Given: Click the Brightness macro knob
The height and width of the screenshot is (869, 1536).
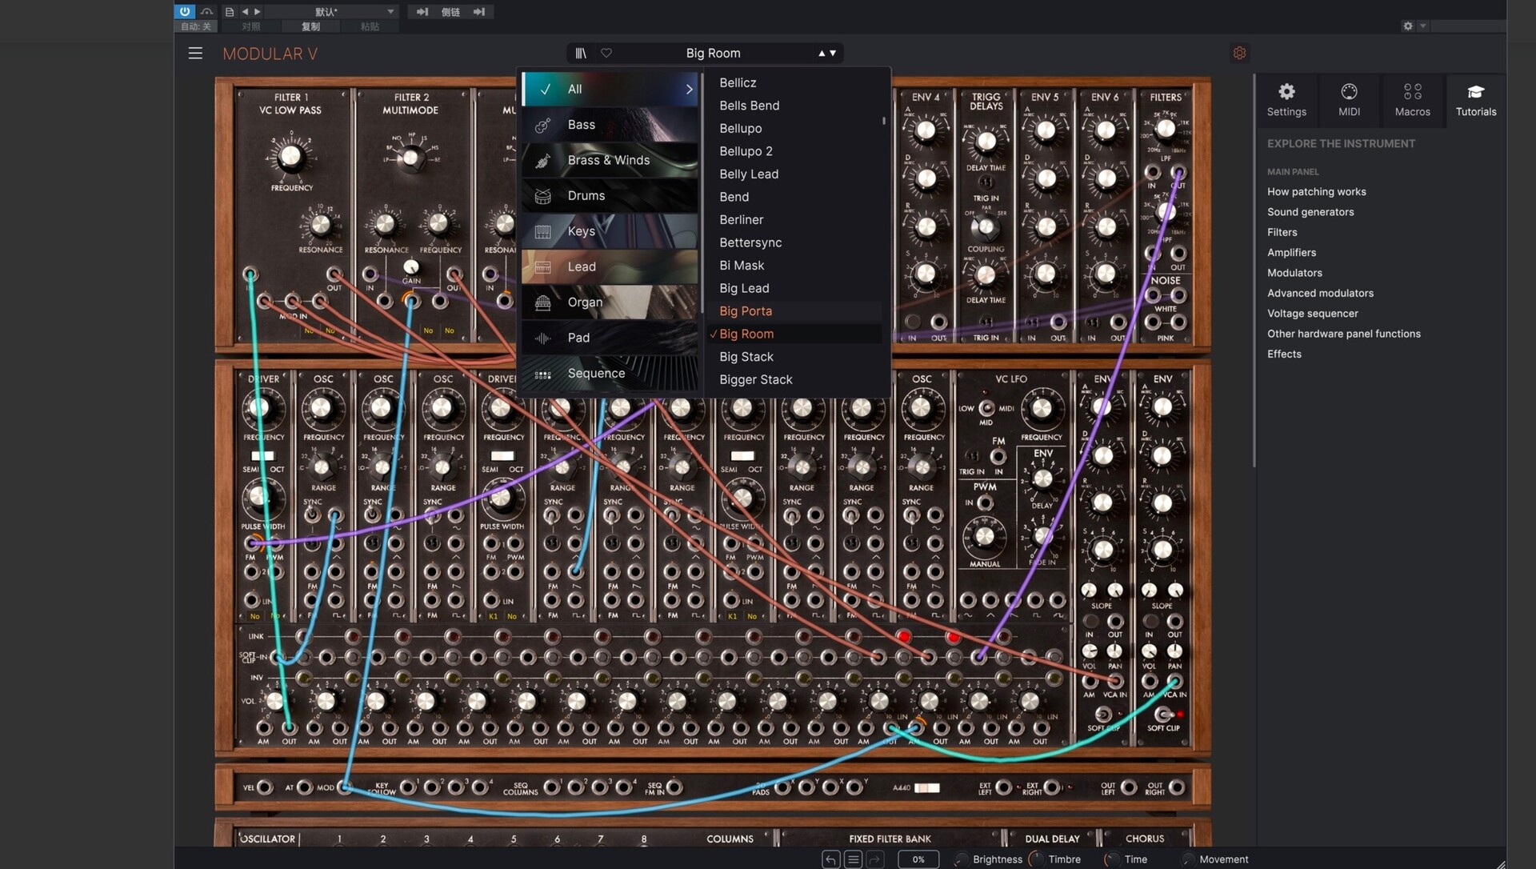Looking at the screenshot, I should pyautogui.click(x=961, y=859).
